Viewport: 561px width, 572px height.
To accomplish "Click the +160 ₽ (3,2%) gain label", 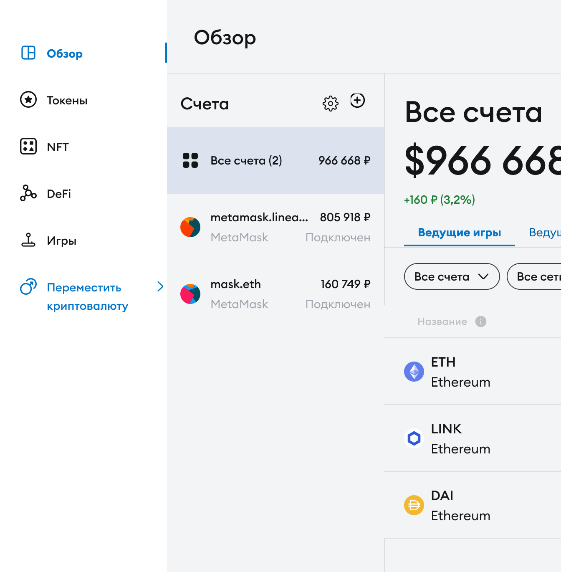I will pos(440,200).
